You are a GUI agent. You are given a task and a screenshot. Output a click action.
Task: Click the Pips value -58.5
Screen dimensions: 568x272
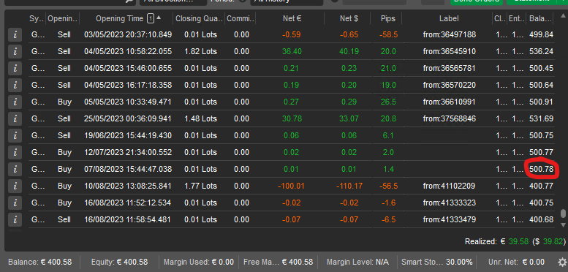pos(388,35)
